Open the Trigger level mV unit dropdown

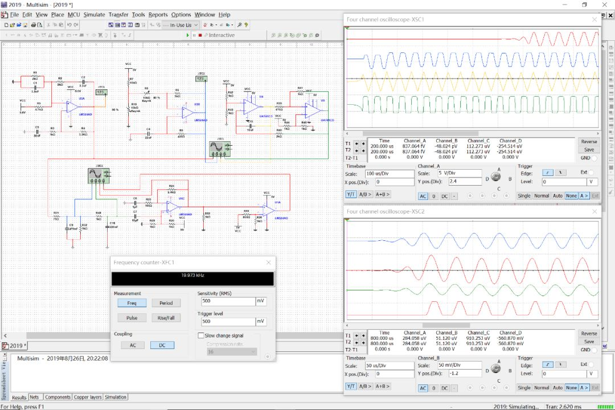[260, 322]
